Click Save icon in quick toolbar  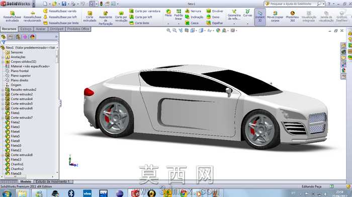coord(64,4)
